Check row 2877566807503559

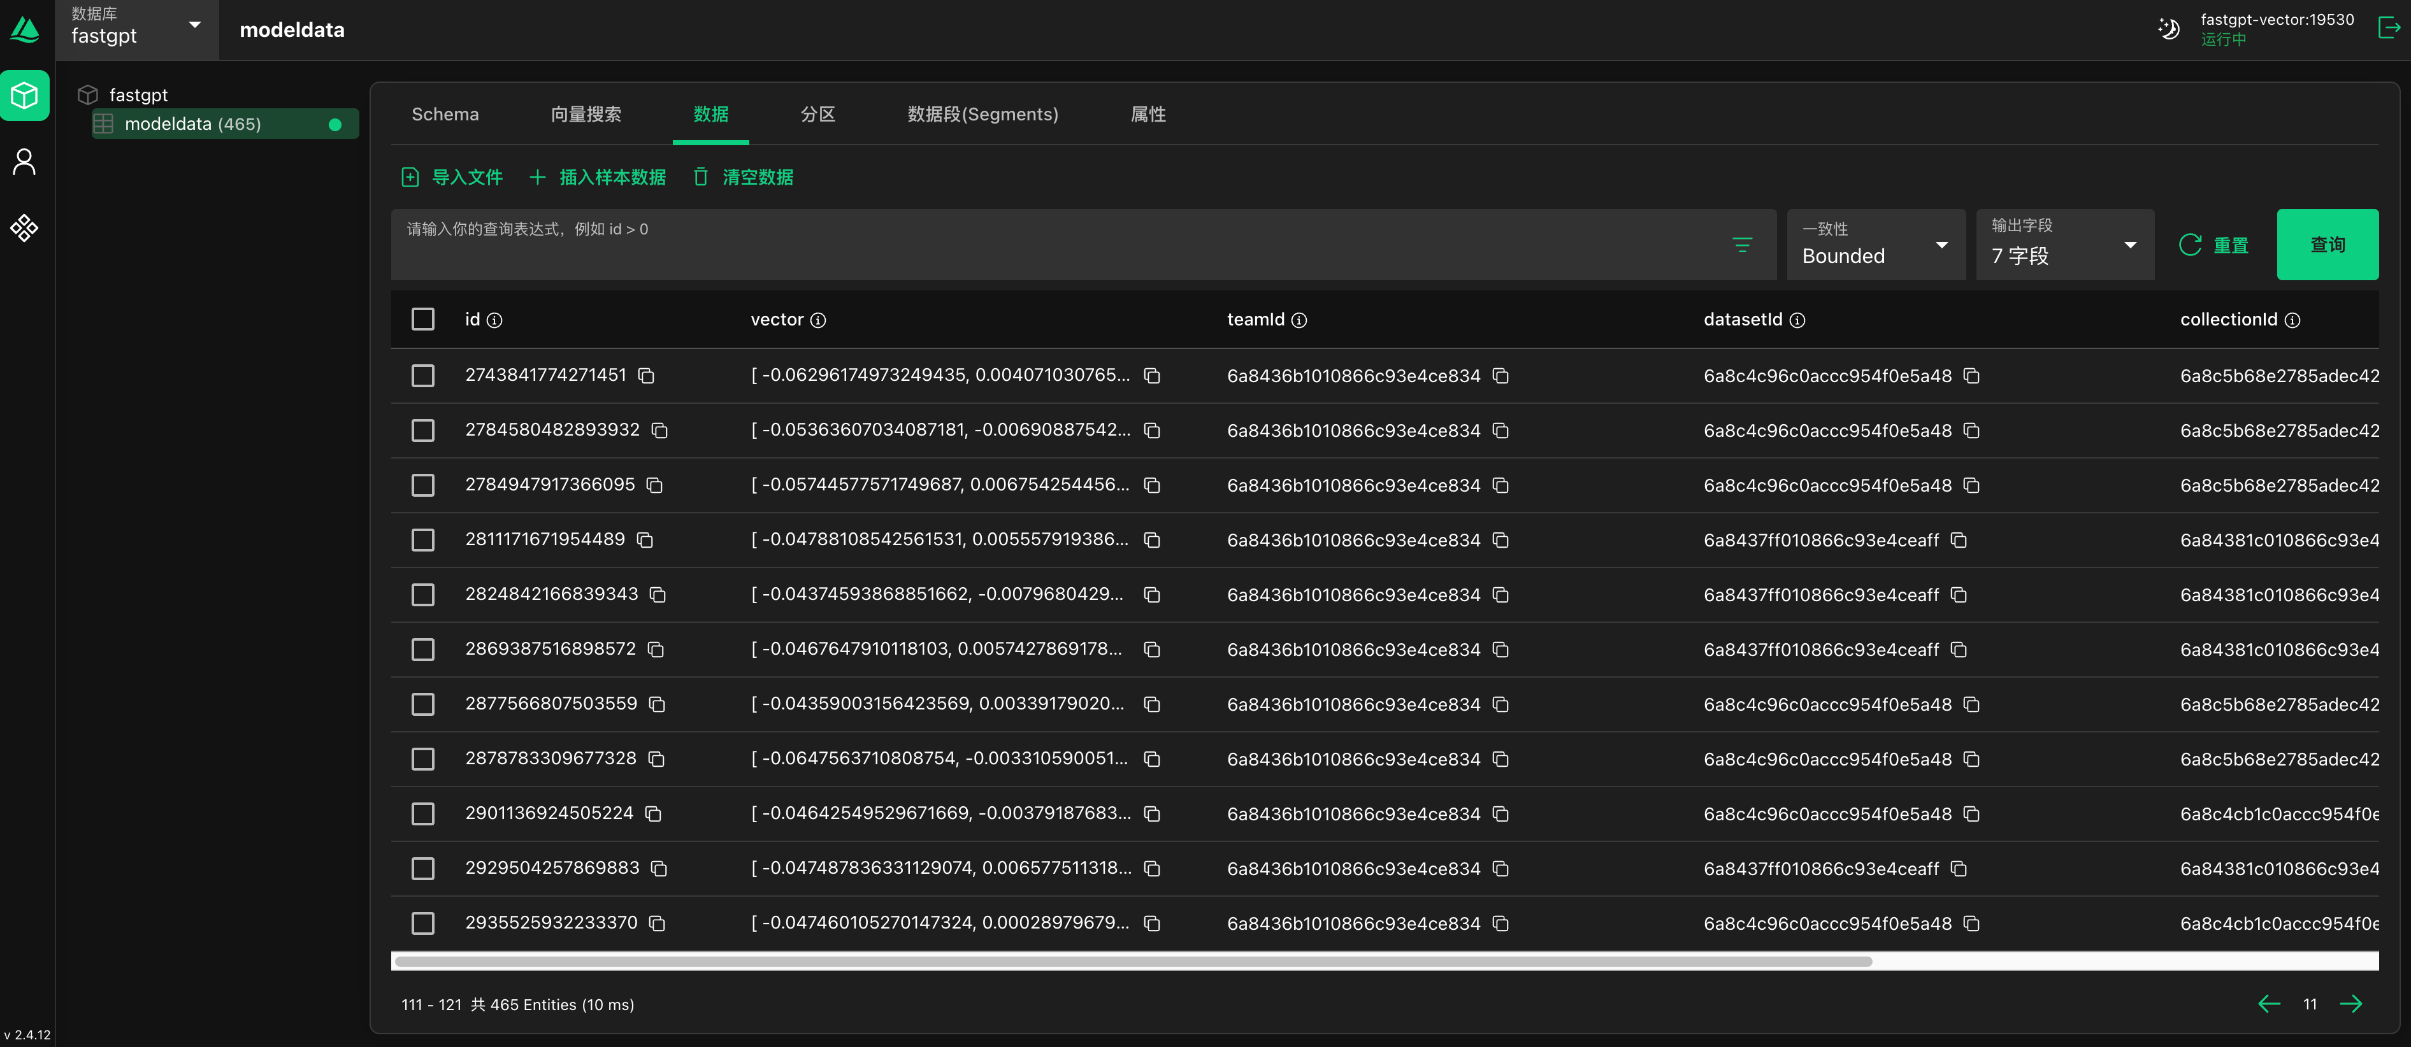[423, 704]
